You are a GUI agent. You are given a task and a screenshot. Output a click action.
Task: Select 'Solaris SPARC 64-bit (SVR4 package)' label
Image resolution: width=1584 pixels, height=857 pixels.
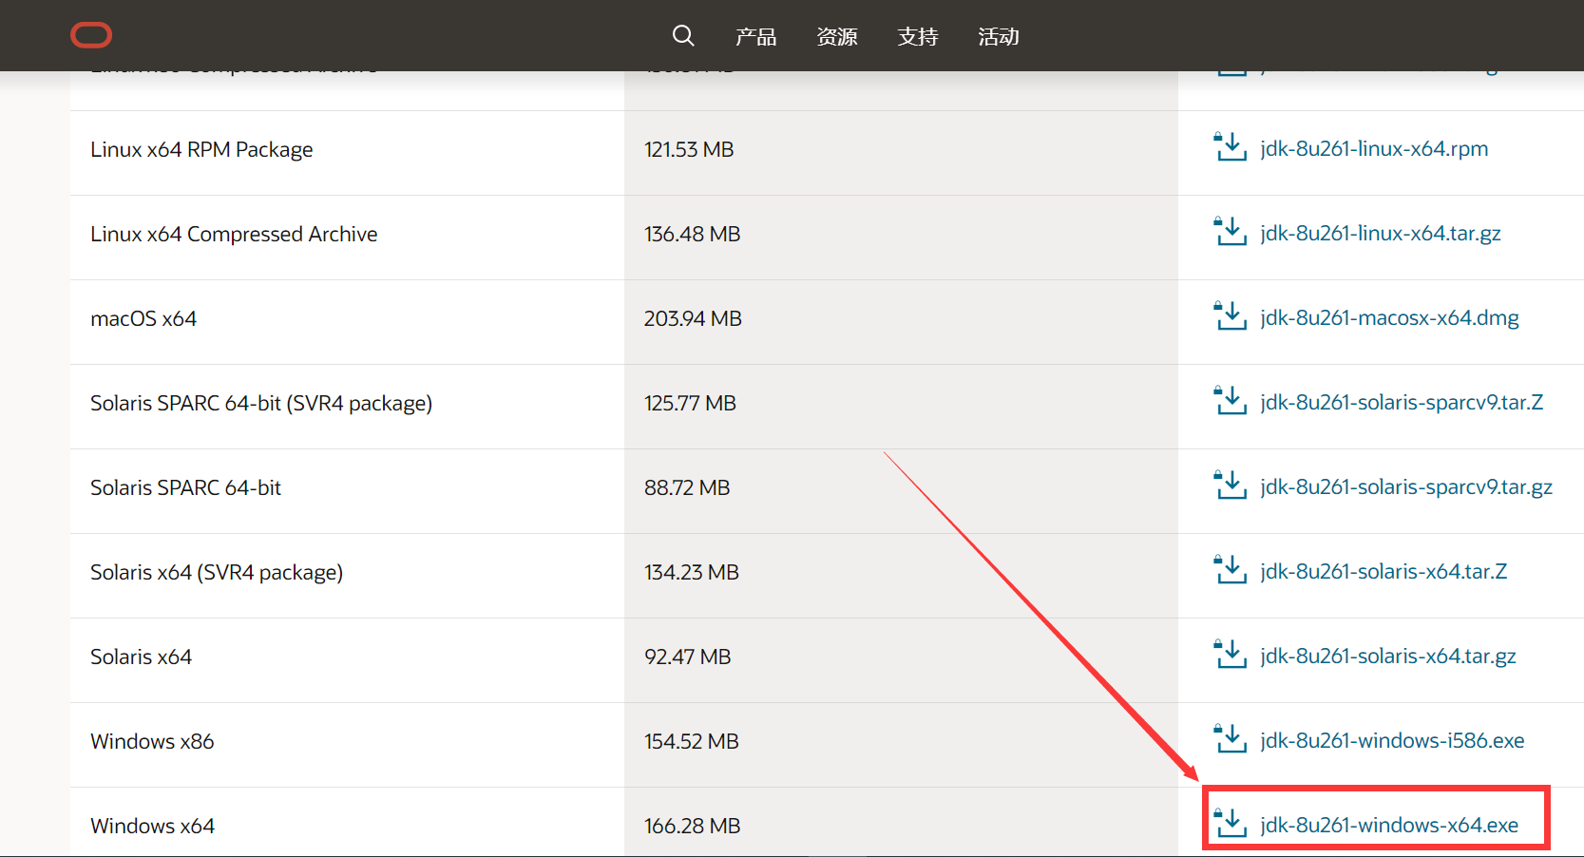point(261,404)
